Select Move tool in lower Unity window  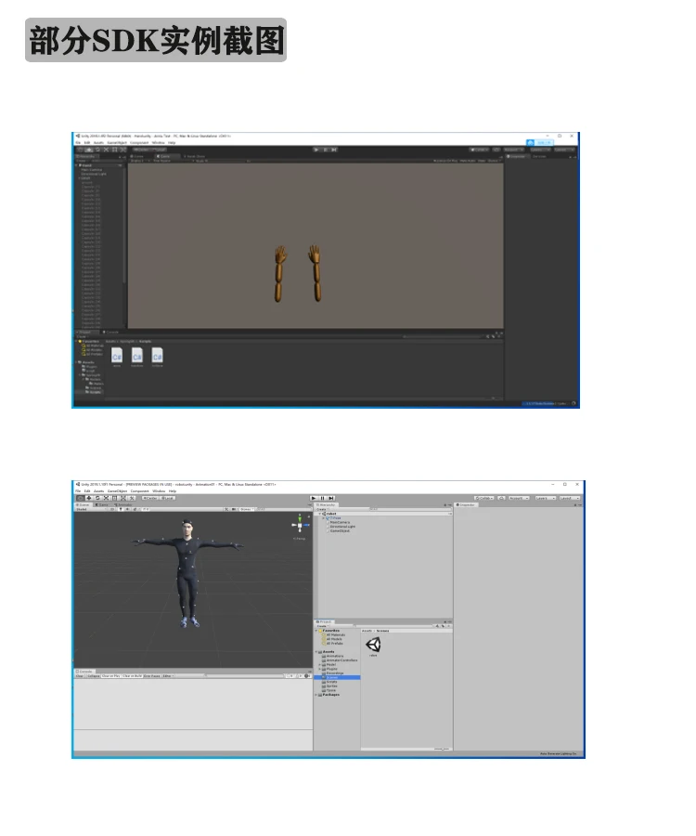coord(89,498)
